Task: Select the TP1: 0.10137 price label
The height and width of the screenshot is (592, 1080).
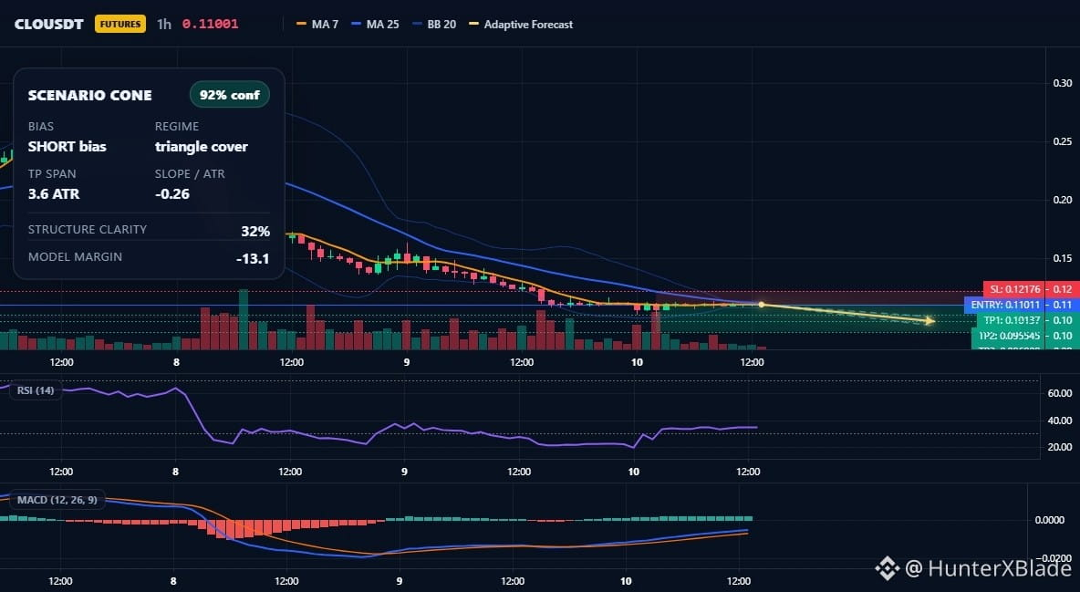Action: pos(1011,320)
